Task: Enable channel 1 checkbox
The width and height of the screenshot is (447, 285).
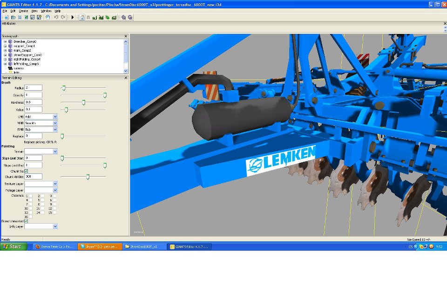Action: click(31, 196)
